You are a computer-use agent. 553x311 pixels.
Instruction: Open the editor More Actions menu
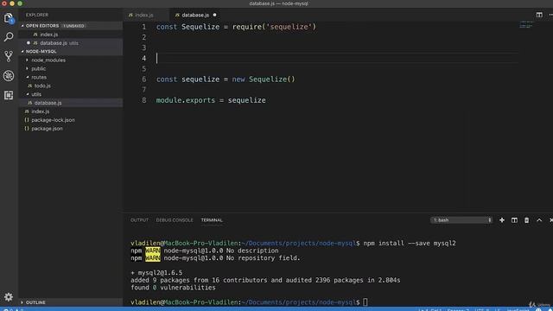coord(551,15)
